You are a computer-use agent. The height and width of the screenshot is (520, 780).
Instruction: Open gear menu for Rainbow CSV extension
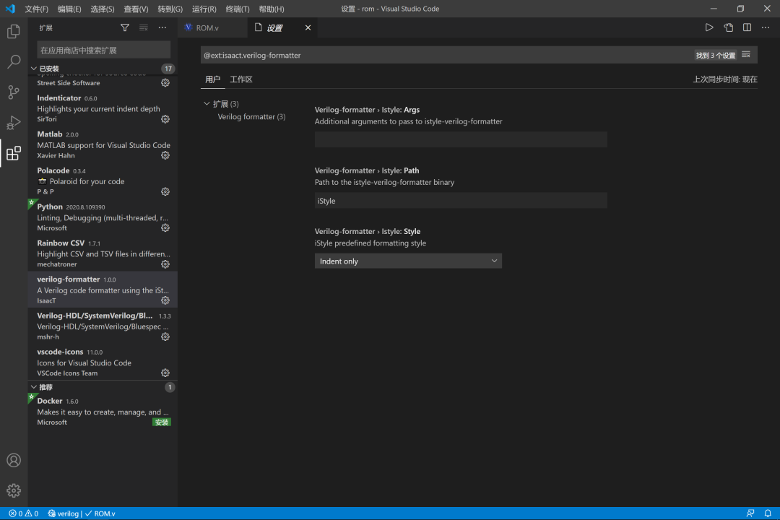pos(165,264)
